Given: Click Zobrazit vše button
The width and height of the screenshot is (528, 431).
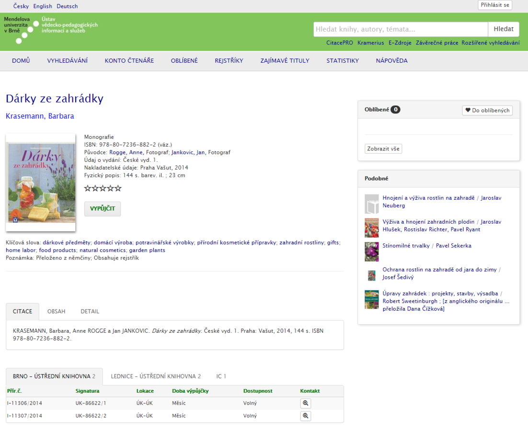Looking at the screenshot, I should click(383, 149).
